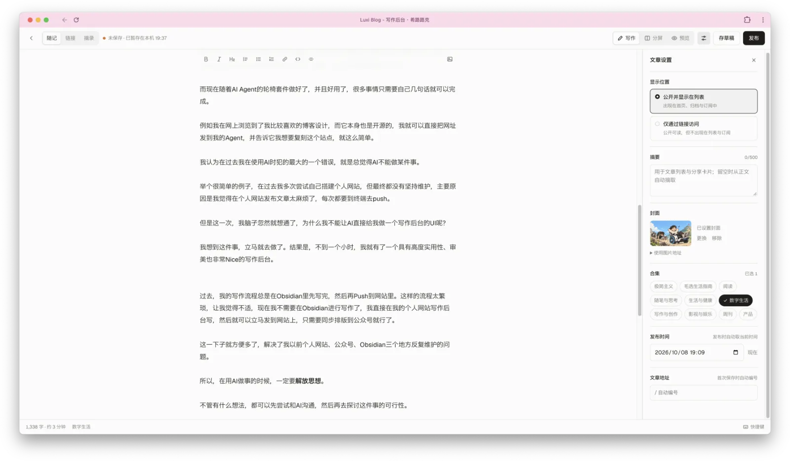Insert an H2 heading
The width and height of the screenshot is (790, 461).
tap(232, 59)
